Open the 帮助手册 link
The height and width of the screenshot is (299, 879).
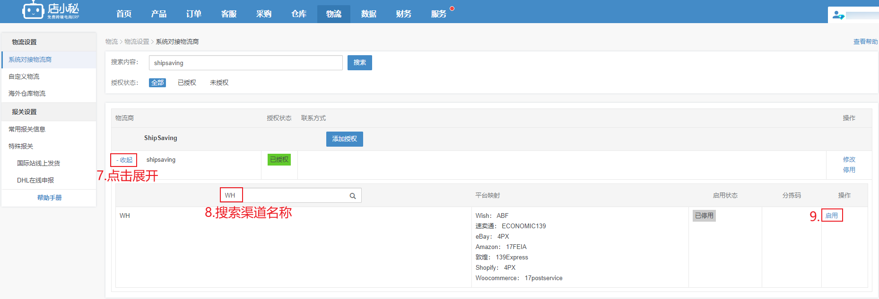(x=50, y=198)
